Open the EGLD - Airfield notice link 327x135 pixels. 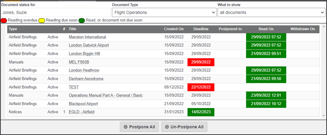(81, 112)
